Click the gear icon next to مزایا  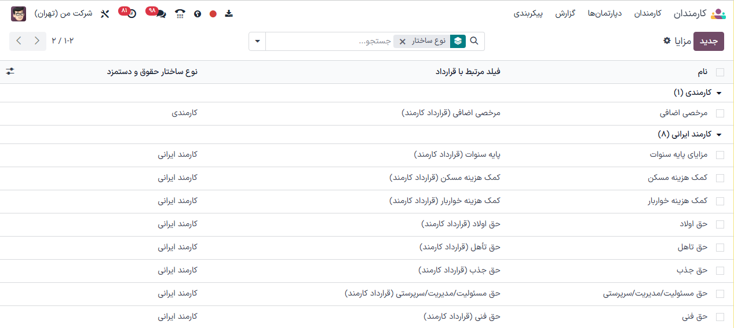click(667, 41)
